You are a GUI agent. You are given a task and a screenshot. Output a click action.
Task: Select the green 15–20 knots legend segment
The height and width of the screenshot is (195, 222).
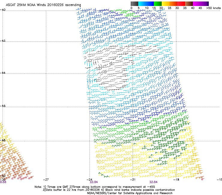click(x=158, y=4)
